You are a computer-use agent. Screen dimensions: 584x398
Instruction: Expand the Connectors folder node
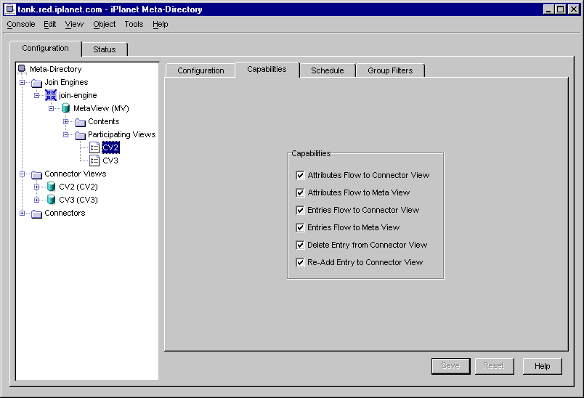(x=23, y=213)
